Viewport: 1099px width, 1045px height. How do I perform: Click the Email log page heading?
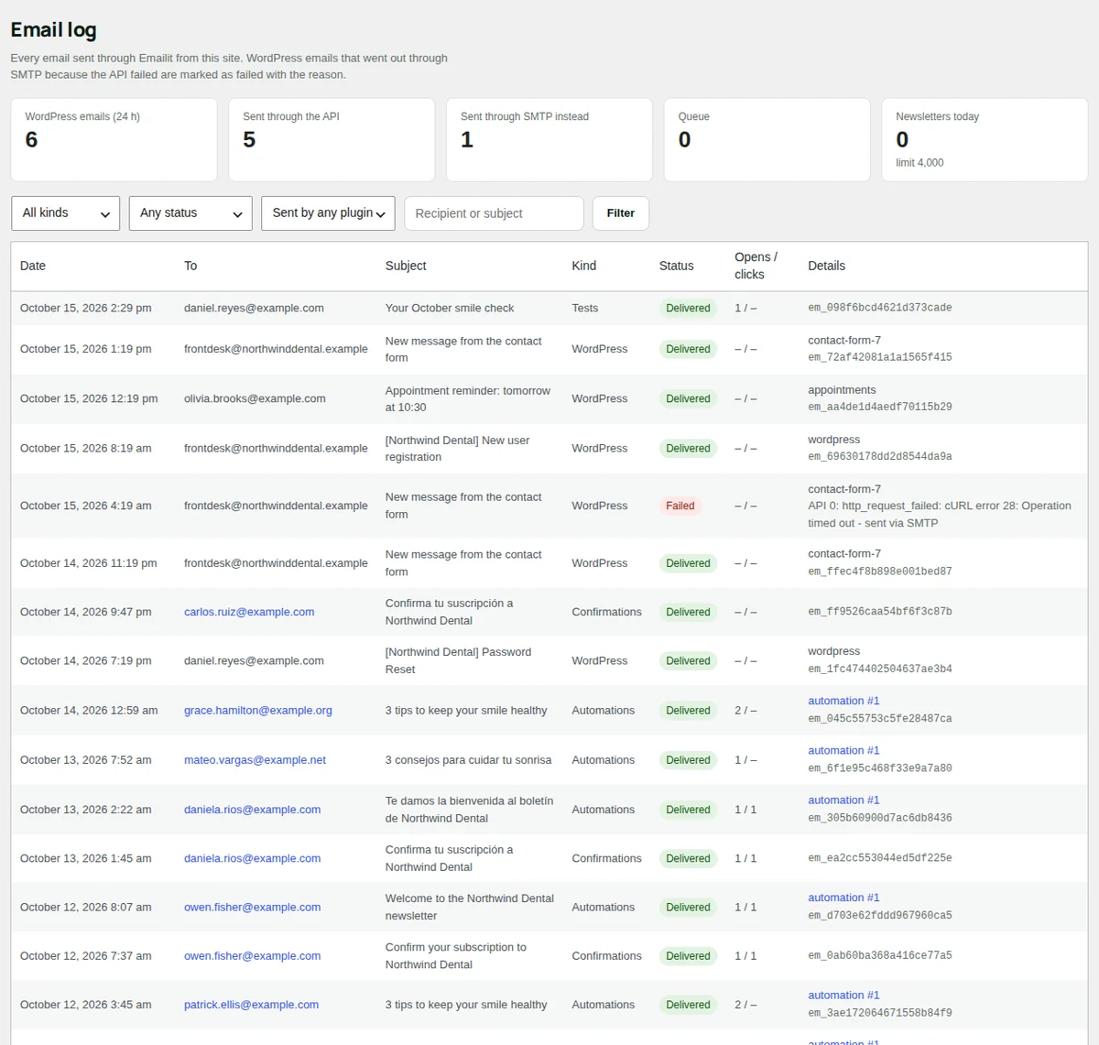(53, 30)
